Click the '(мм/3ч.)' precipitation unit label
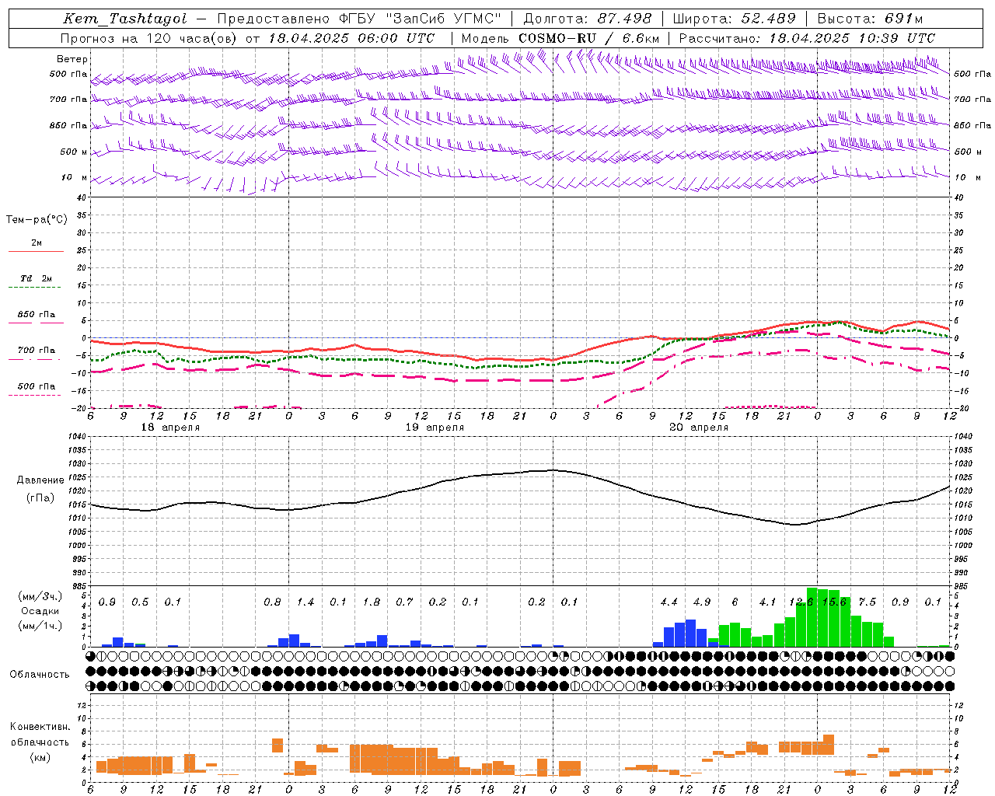This screenshot has height=796, width=995. 40,596
